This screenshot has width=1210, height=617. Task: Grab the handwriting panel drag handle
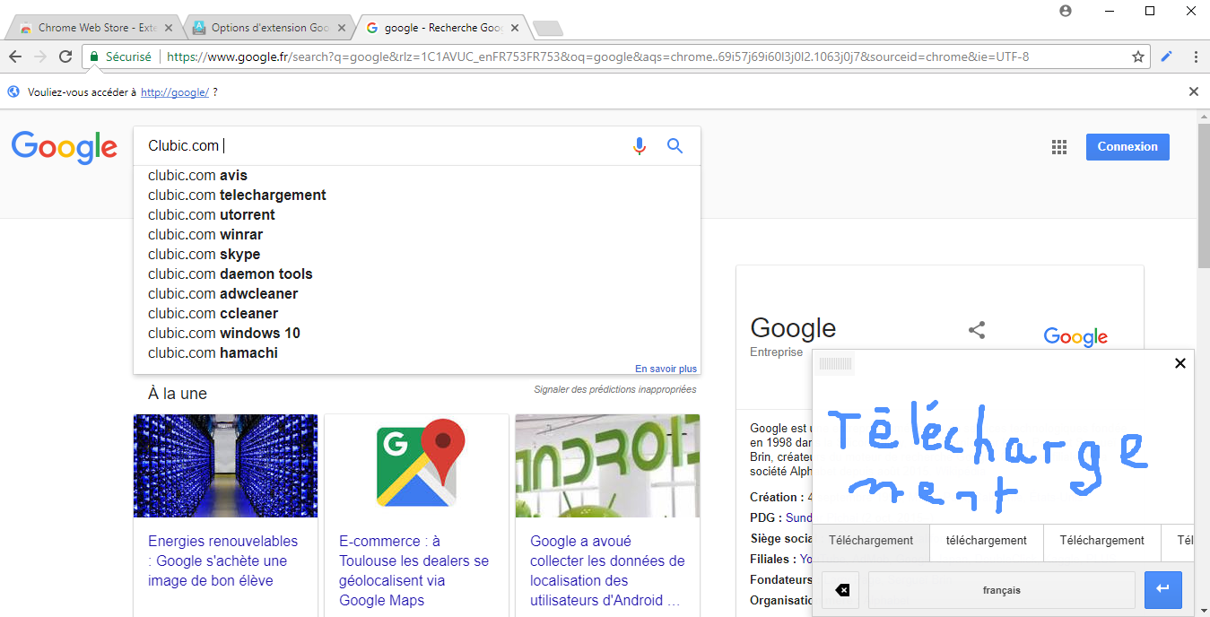[x=835, y=364]
